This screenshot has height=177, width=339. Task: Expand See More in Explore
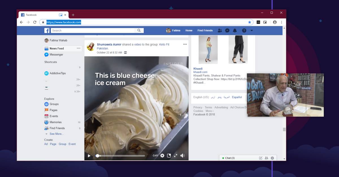(x=56, y=134)
